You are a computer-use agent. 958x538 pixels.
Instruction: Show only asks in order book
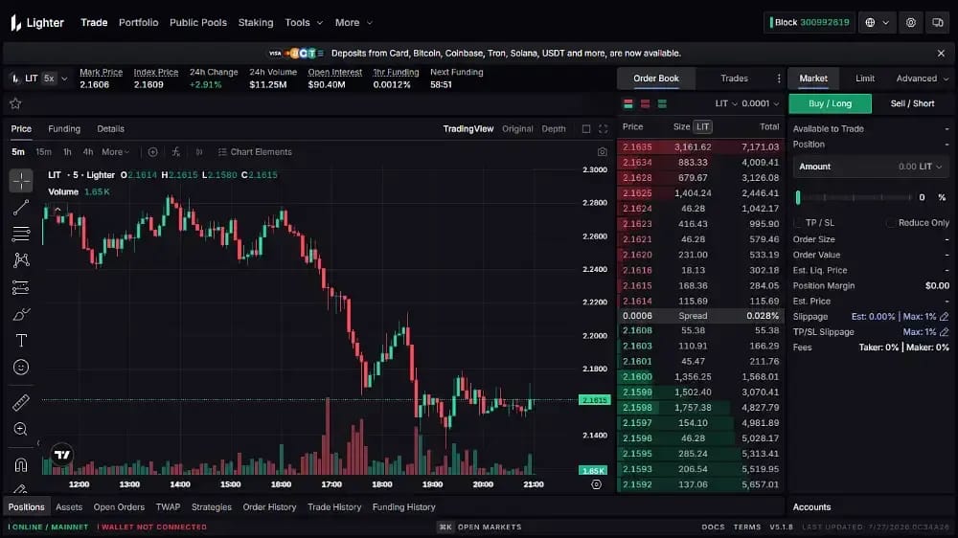point(645,103)
